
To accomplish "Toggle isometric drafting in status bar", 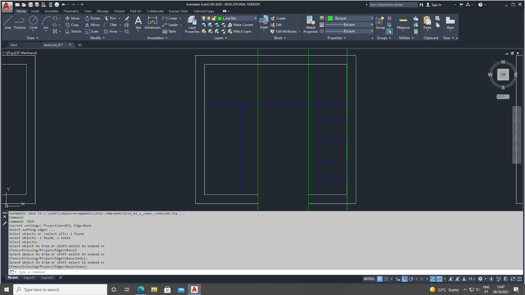I will coord(422,279).
